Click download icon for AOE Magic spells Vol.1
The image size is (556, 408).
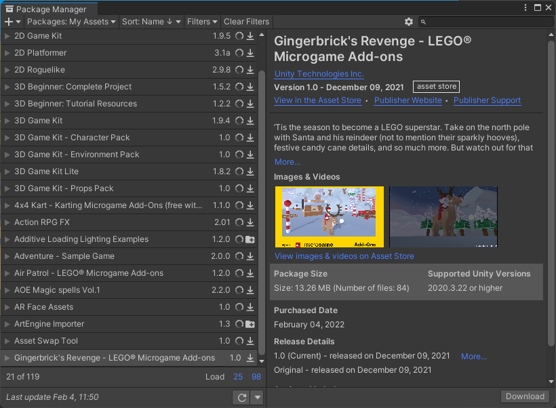[x=250, y=290]
